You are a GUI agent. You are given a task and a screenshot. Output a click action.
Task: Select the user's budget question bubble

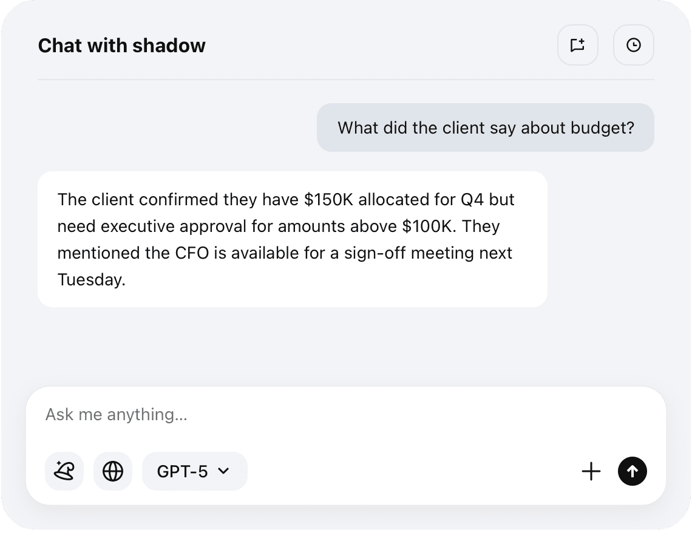tap(485, 128)
